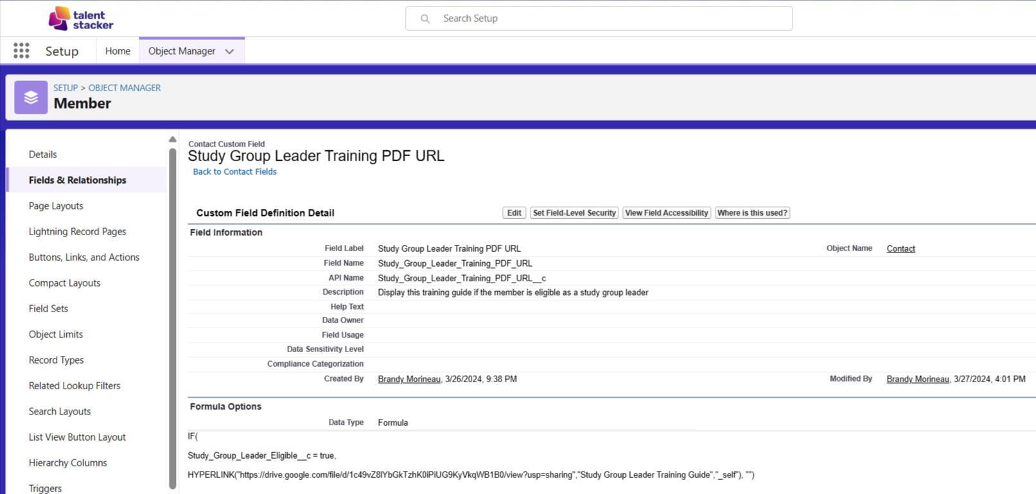Expand the Object Manager tab dropdown chevron

click(x=229, y=51)
